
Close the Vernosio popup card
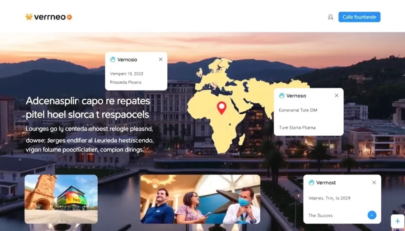click(161, 59)
